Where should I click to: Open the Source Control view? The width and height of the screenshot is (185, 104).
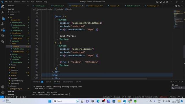click(x=3, y=18)
